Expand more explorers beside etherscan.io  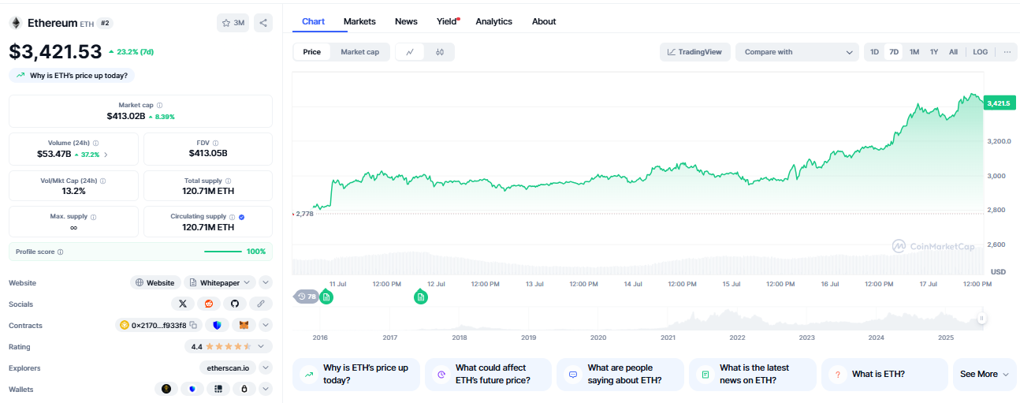click(x=266, y=368)
